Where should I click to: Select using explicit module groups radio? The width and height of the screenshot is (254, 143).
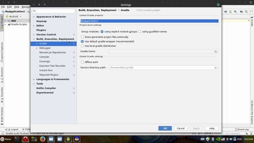click(102, 32)
